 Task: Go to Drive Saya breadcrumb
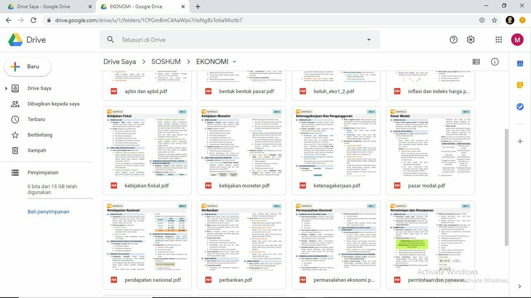119,62
